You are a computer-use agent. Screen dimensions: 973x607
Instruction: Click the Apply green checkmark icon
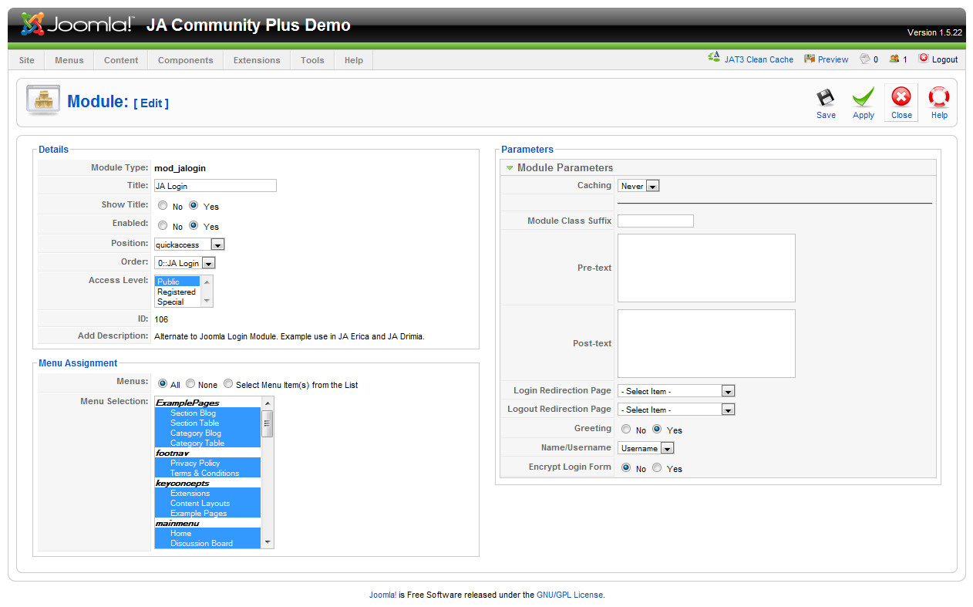click(863, 98)
